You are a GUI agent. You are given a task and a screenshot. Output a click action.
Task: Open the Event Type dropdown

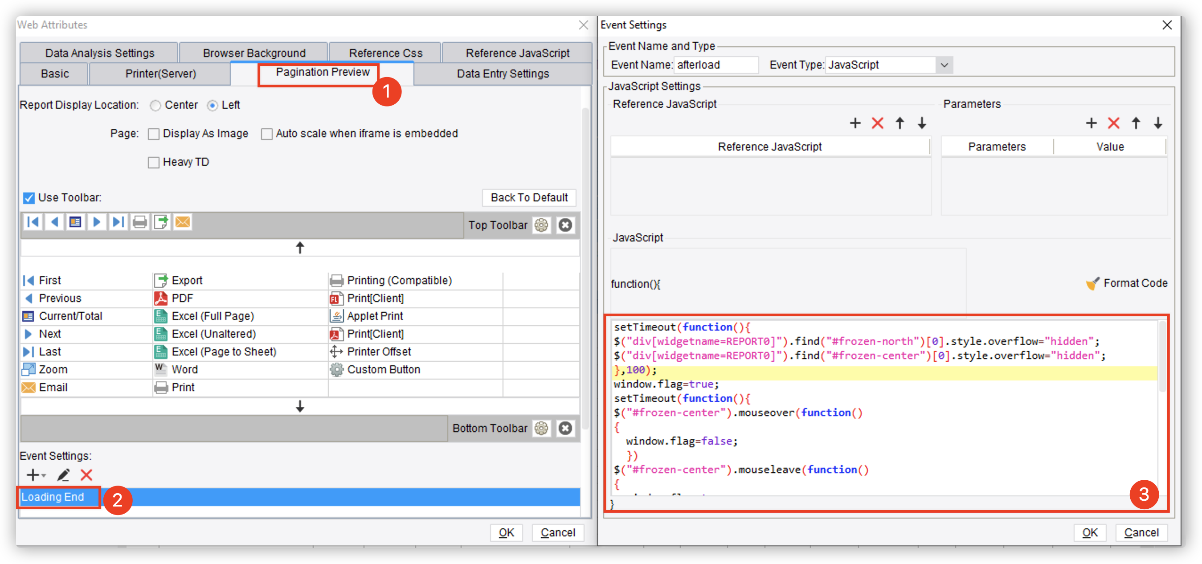pyautogui.click(x=944, y=65)
